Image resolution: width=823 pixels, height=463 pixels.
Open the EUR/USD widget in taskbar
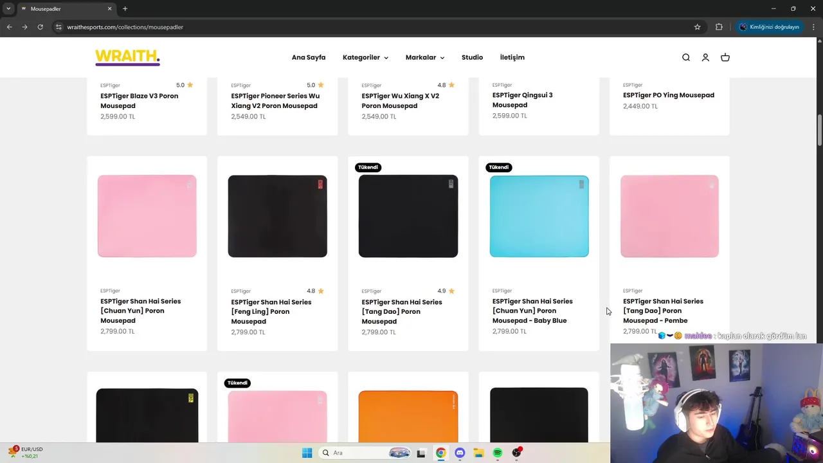pyautogui.click(x=26, y=453)
